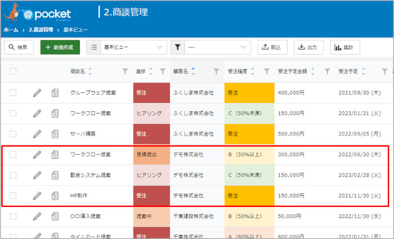Filter the 進捗 column using funnel icon
Screen dimensions: 394x239
163,71
